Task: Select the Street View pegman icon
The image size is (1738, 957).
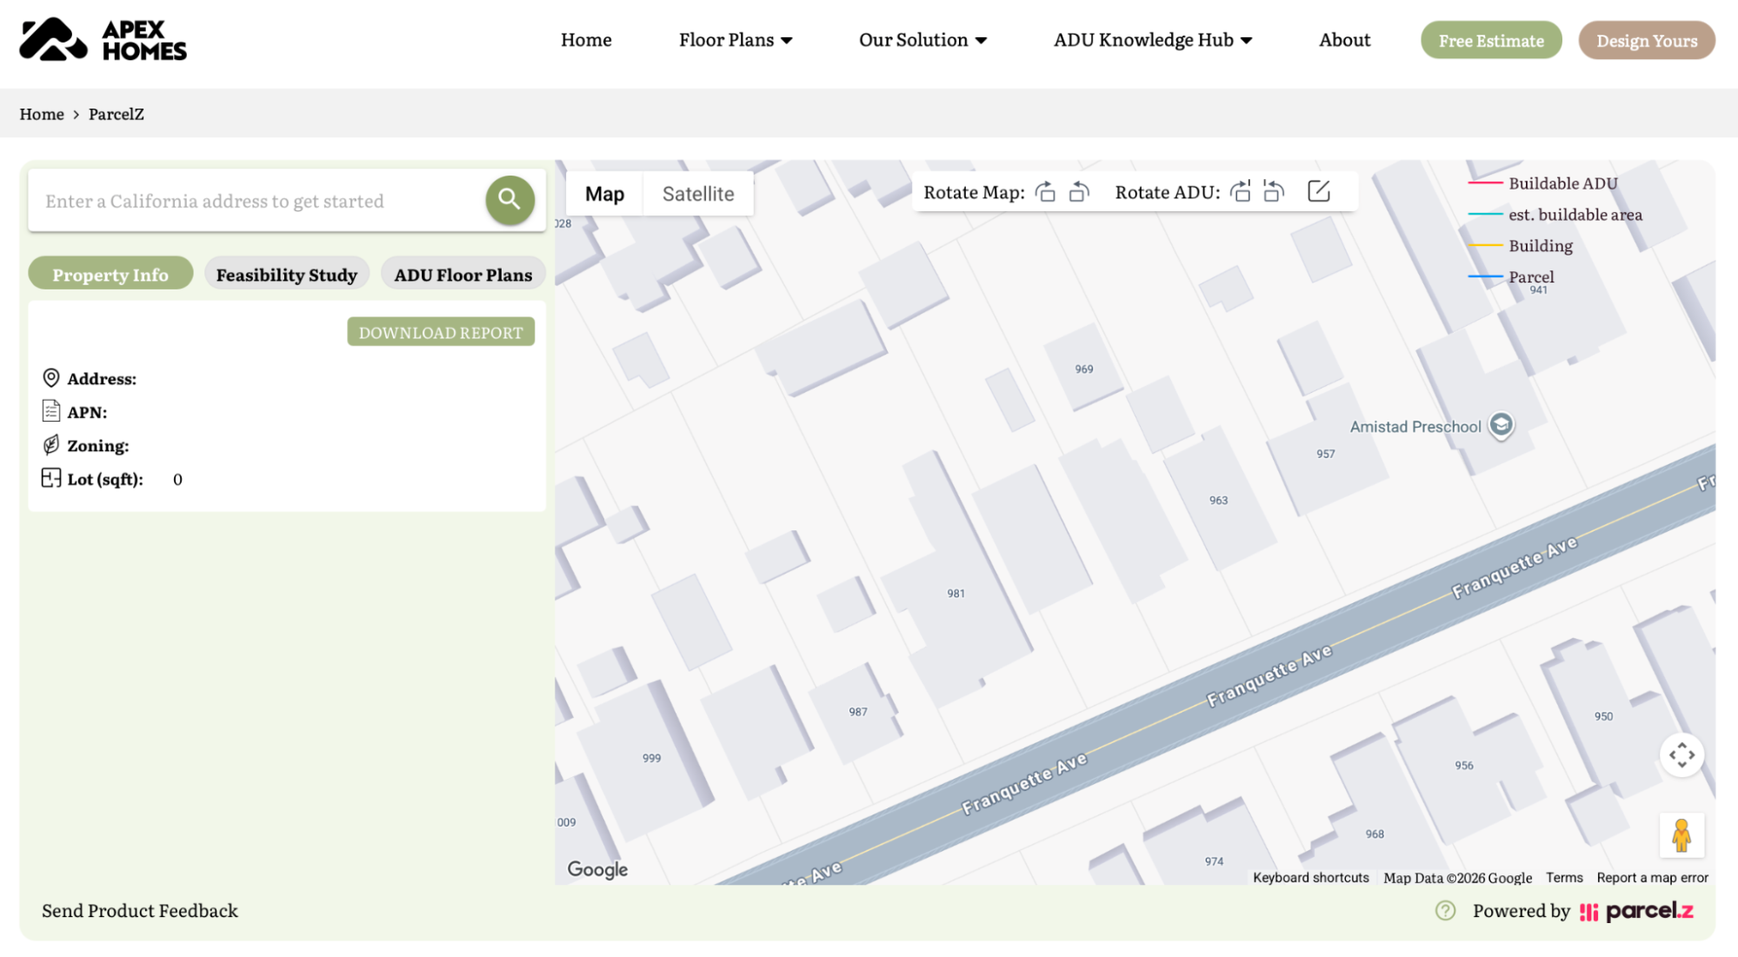Action: 1681,835
